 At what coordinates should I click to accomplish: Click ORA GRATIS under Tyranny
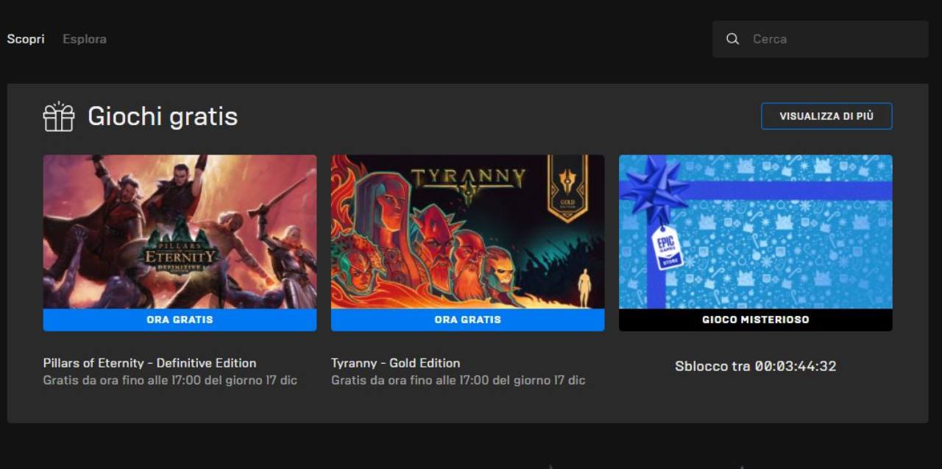pos(467,320)
